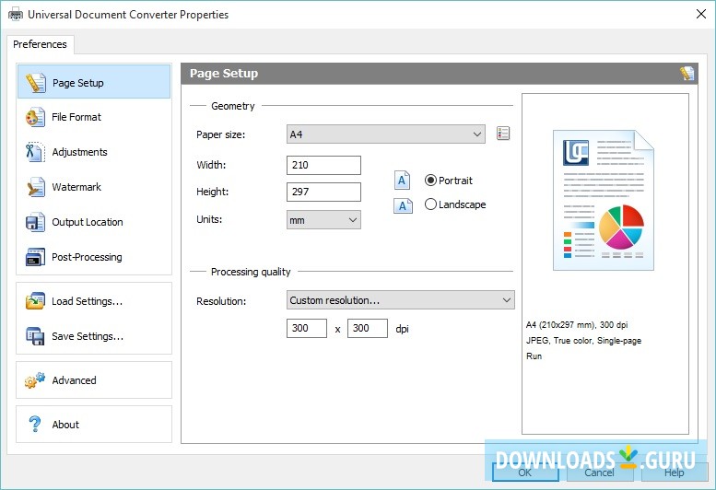Click the vertical dpi field after the x
Screen dimensions: 716x490
368,329
